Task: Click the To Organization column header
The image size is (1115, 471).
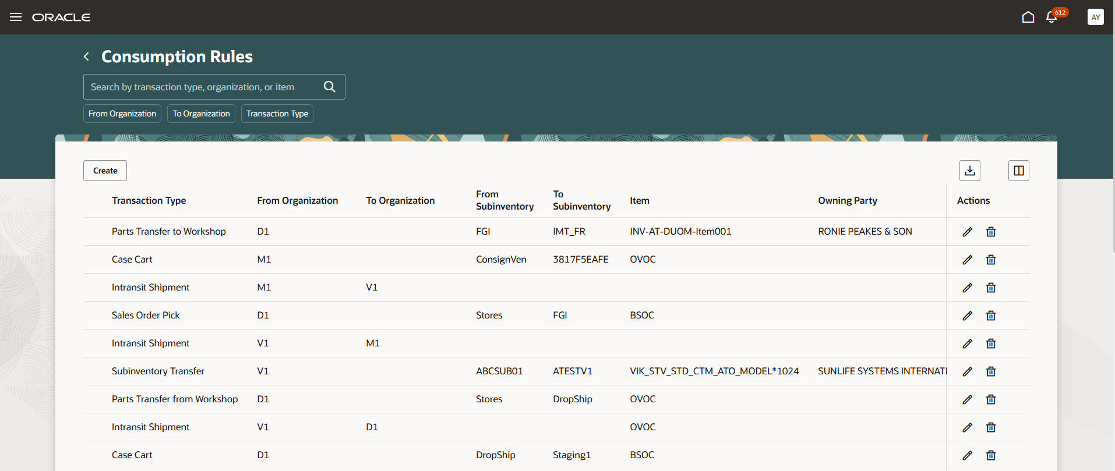Action: pyautogui.click(x=400, y=200)
